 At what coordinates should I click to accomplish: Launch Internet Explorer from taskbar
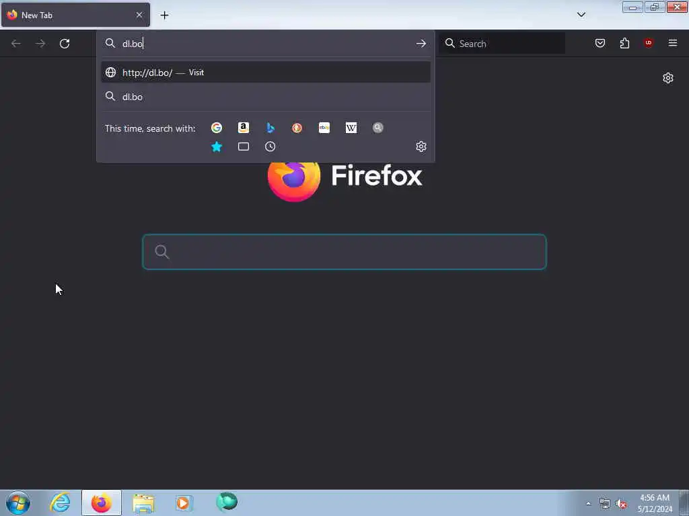tap(60, 503)
